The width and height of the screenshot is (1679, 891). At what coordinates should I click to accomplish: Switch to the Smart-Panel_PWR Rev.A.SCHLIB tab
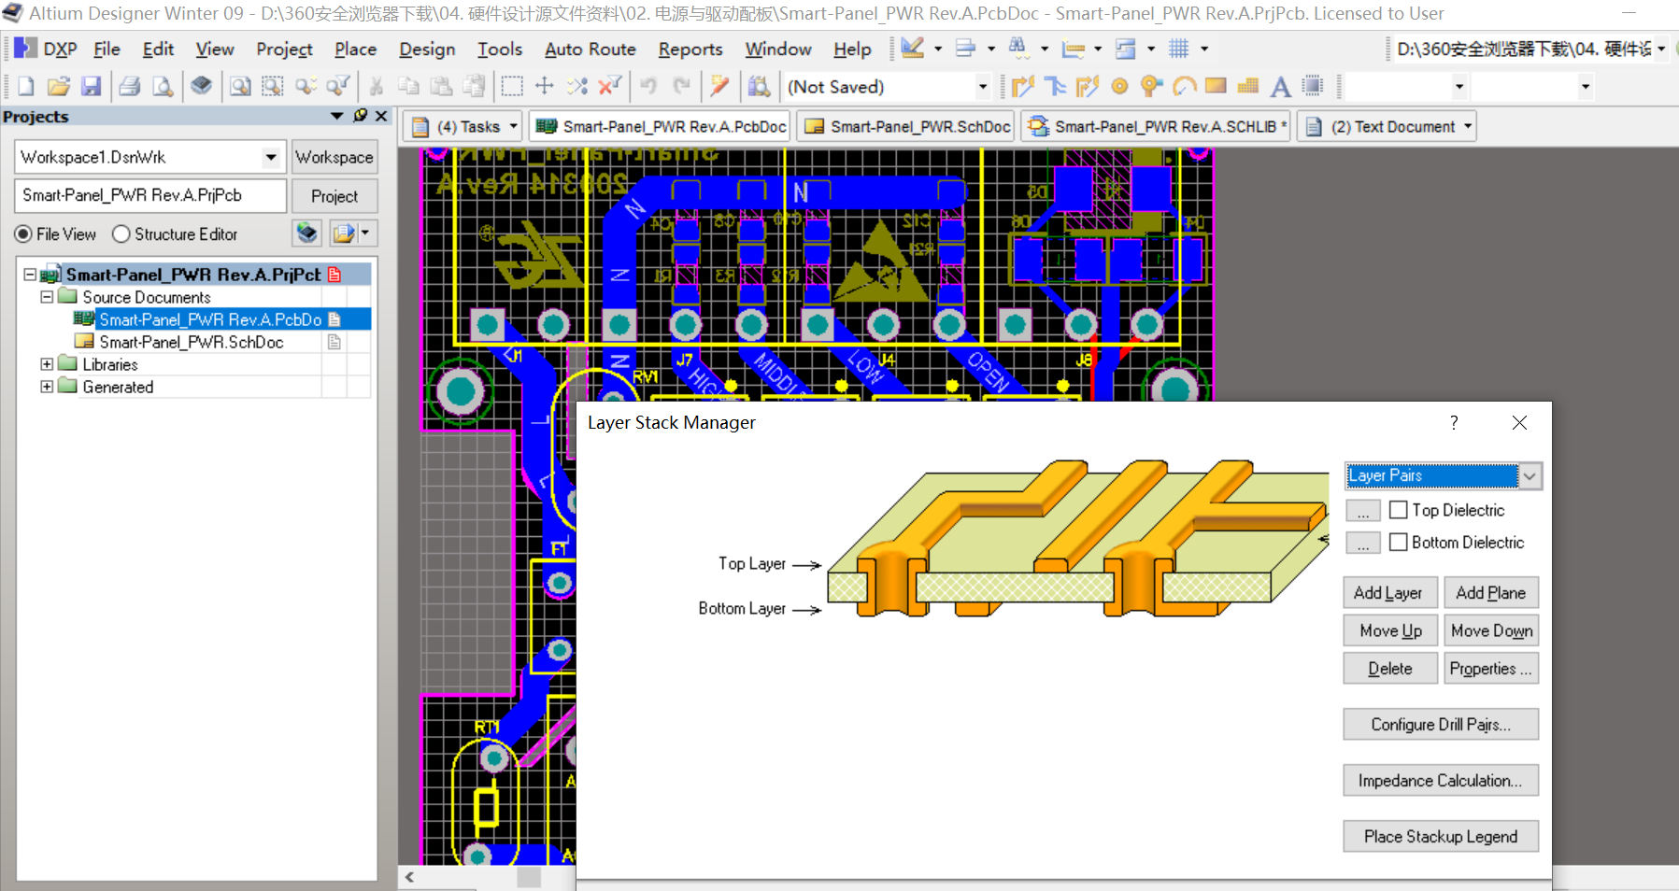1157,126
